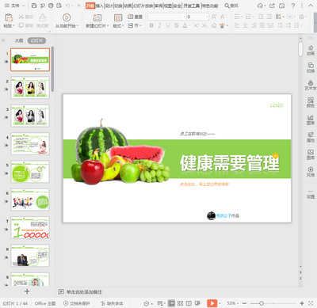The height and width of the screenshot is (308, 317).
Task: Toggle Superscript formatting
Action: coord(196,25)
